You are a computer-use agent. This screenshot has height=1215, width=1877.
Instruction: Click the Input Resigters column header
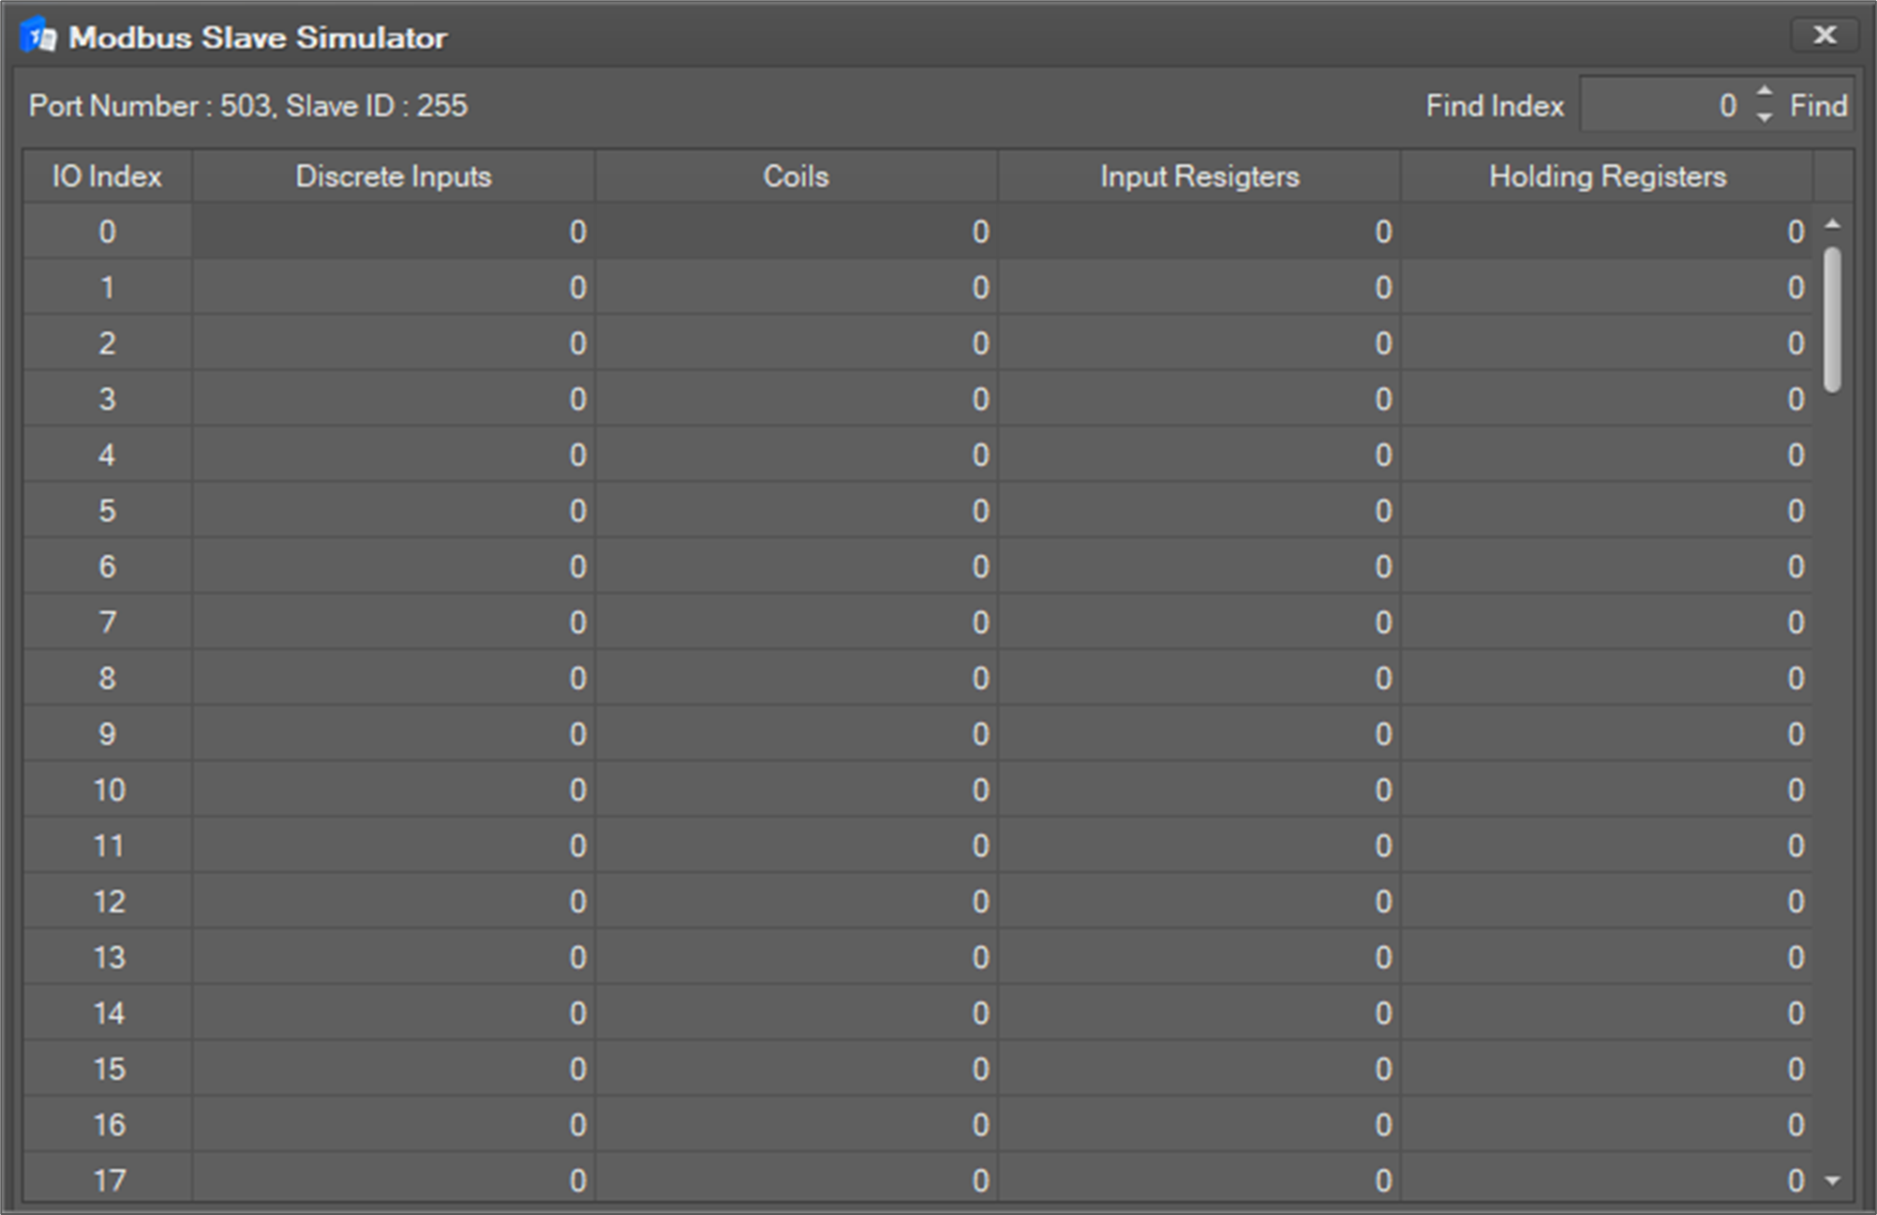(1199, 176)
